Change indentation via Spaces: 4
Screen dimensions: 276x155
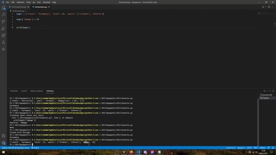tap(241, 148)
